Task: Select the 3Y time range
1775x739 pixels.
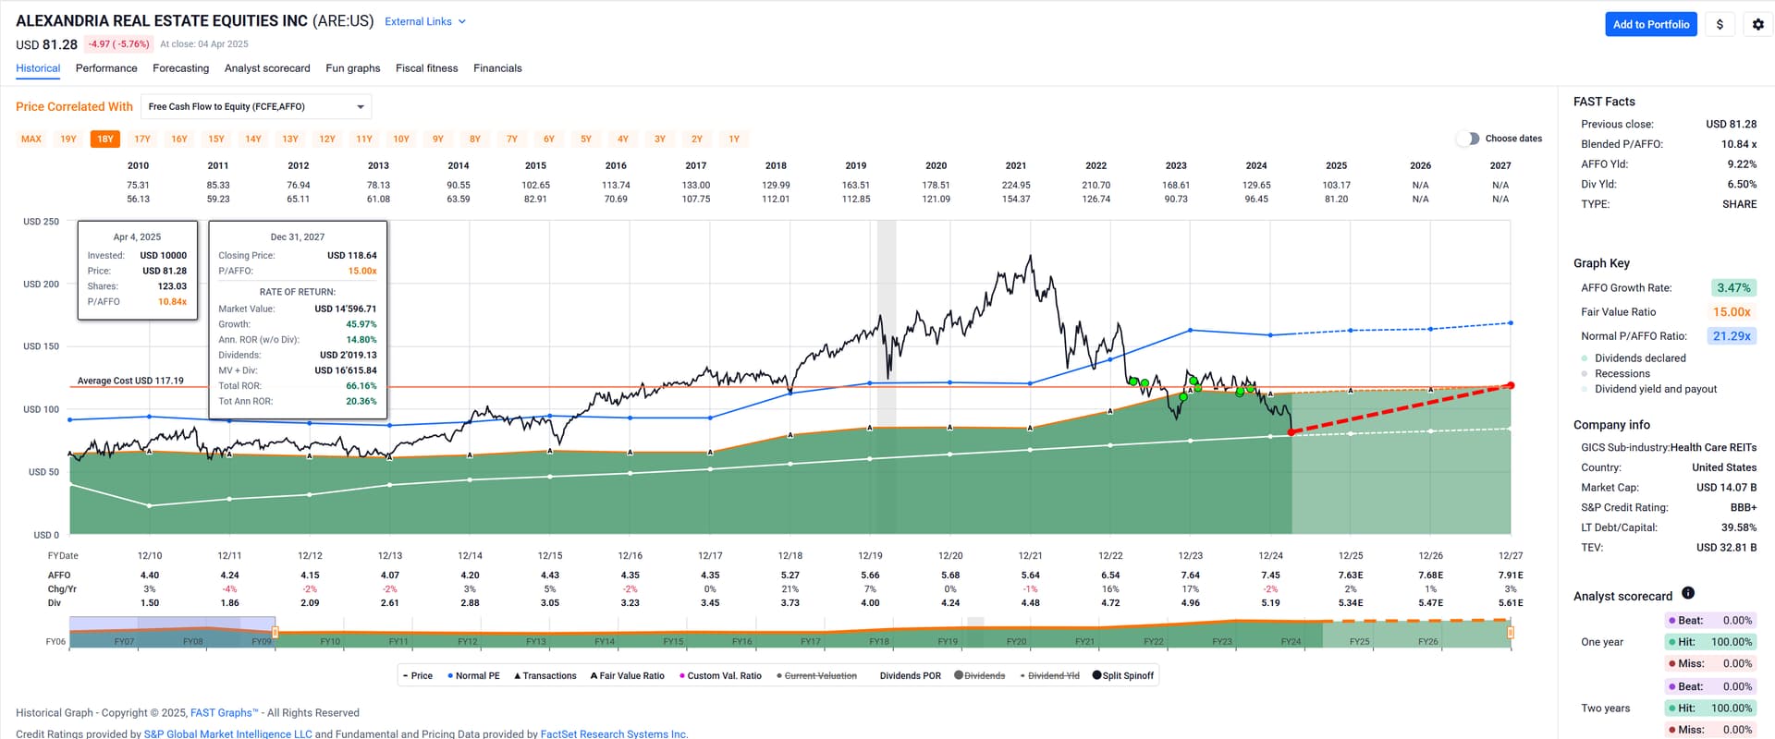Action: click(660, 139)
